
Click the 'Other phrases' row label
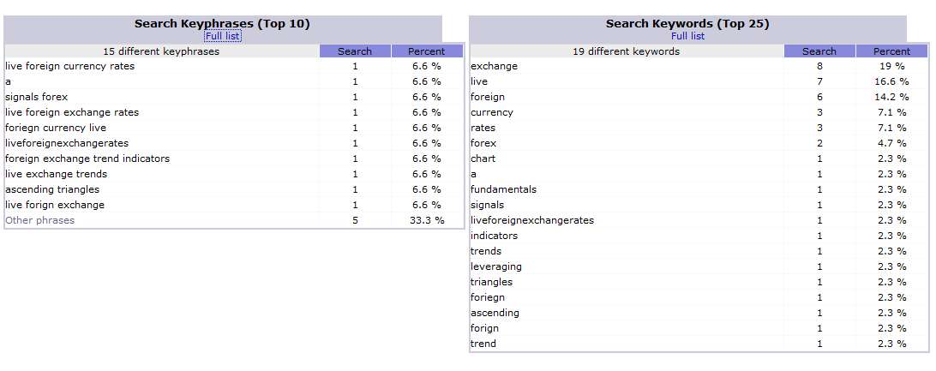click(x=40, y=220)
